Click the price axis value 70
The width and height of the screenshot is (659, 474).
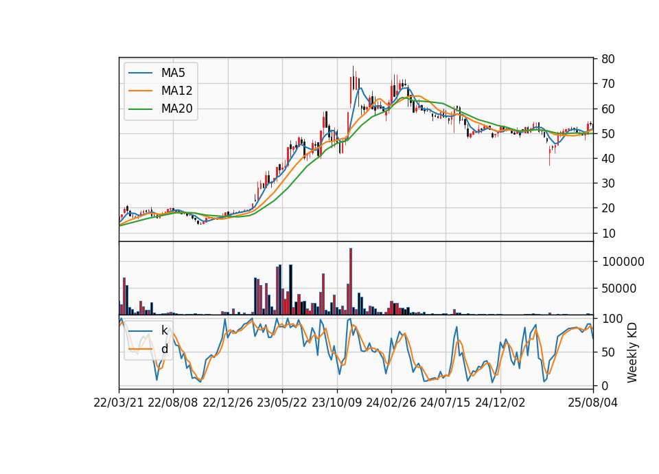608,84
